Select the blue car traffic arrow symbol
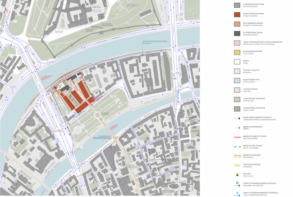293x197 pixels. point(237,128)
